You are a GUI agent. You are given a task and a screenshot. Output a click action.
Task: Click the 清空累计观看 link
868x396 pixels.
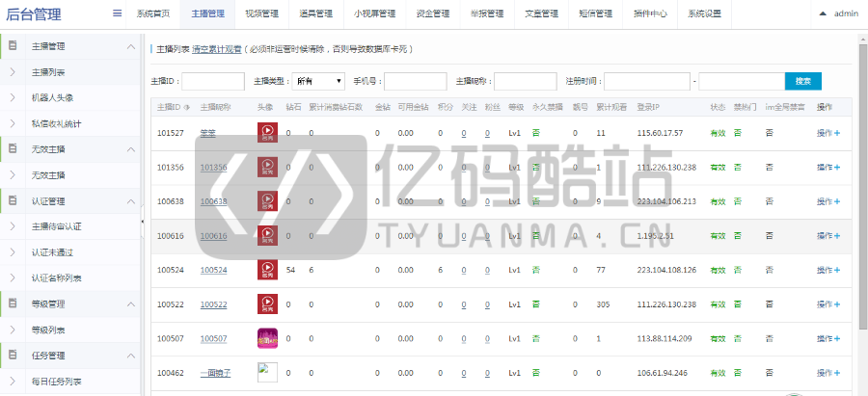pos(216,47)
